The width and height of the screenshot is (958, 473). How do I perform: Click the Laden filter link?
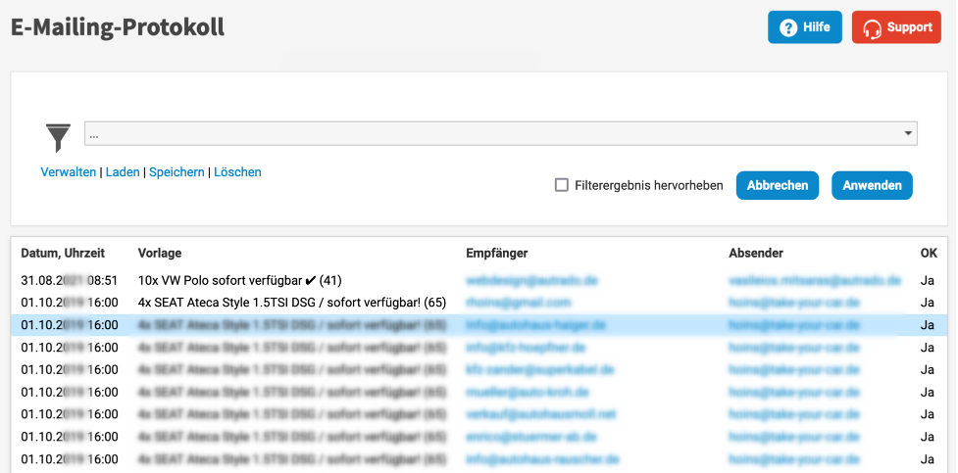point(123,172)
